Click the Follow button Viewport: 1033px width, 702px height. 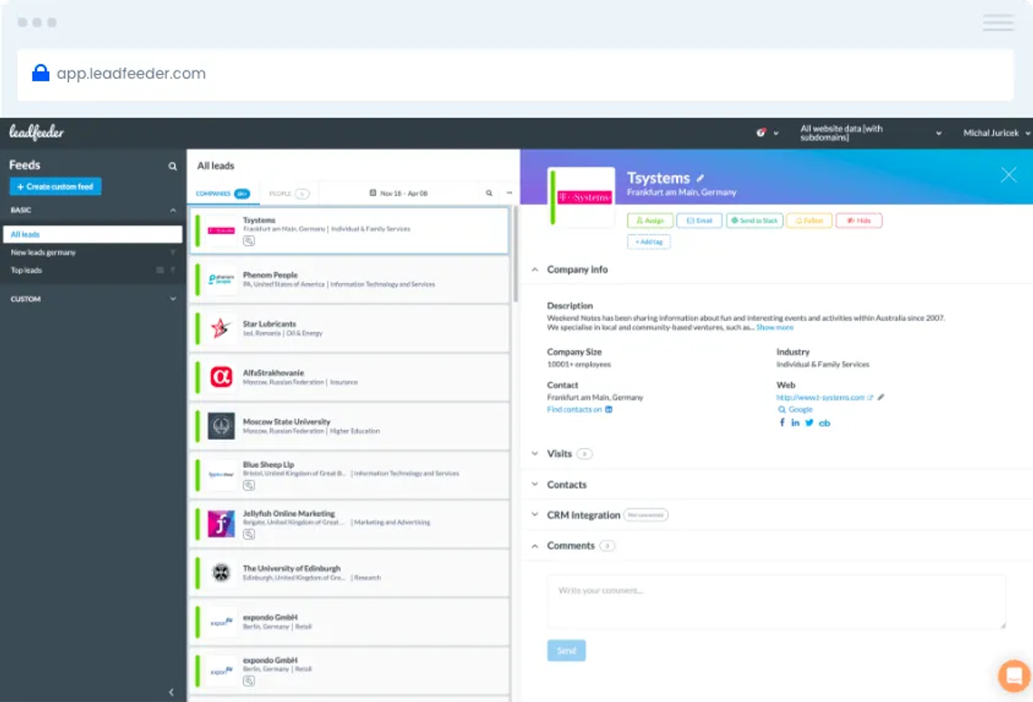point(809,220)
